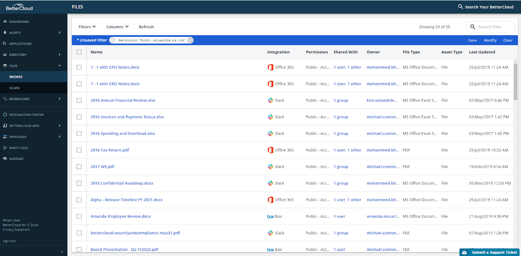Open 2018 Confidential Roadmap.docx file link

point(122,183)
